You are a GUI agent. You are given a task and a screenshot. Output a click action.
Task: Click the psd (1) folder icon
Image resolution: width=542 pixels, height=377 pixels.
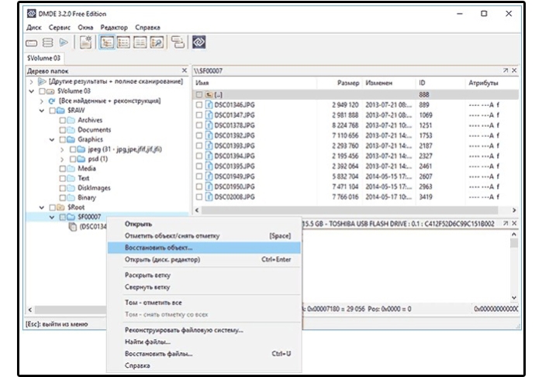(81, 159)
